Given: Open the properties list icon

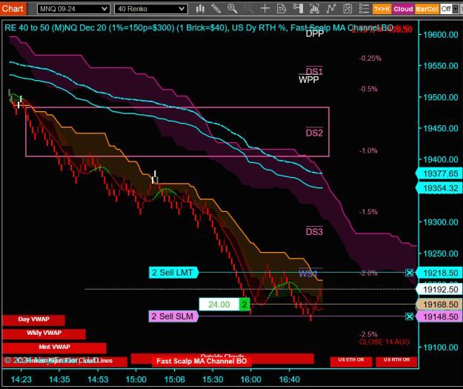Looking at the screenshot, I should tap(364, 9).
